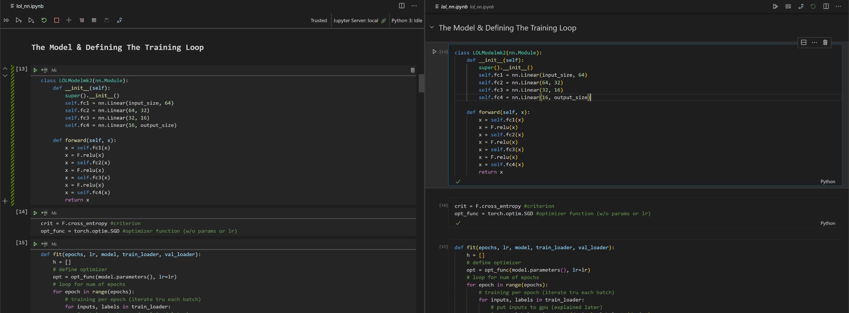Run cell [13] by line in left notebook
The width and height of the screenshot is (849, 313).
44,70
